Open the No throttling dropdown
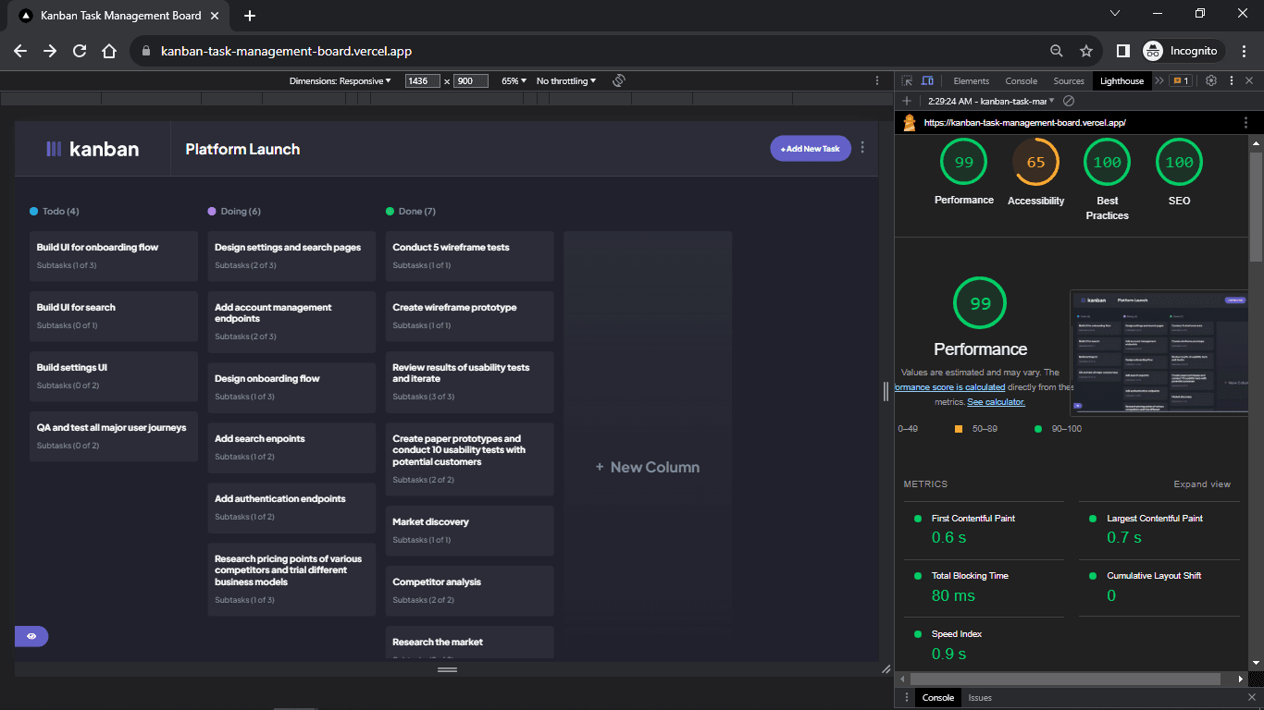The height and width of the screenshot is (710, 1264). click(x=566, y=81)
